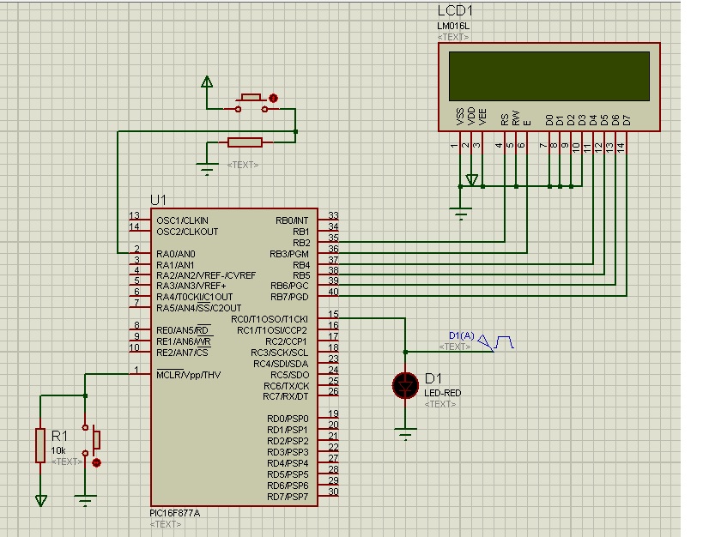The height and width of the screenshot is (537, 703).
Task: Select the ground symbol beneath the reset button
Action: click(85, 499)
